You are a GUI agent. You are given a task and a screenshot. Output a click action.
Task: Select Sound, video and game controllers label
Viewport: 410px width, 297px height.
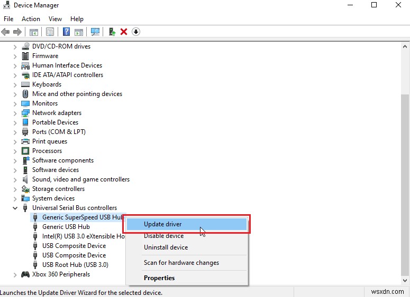click(x=81, y=179)
